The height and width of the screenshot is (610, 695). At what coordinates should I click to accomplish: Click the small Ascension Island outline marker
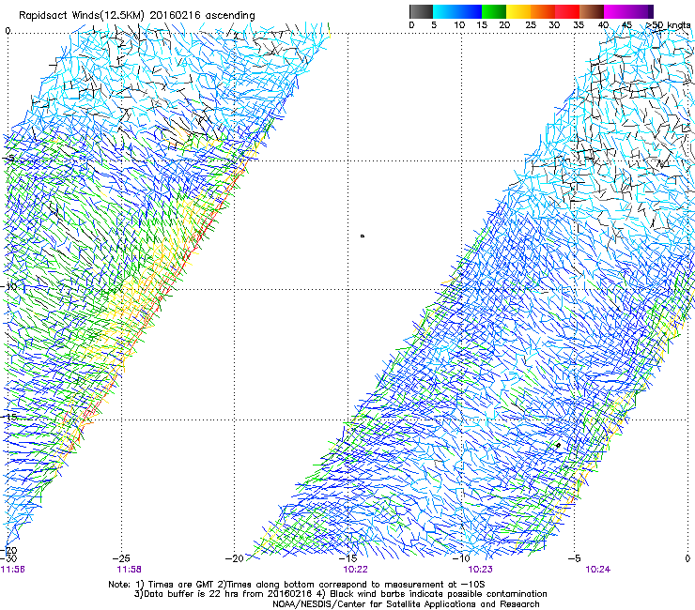363,236
